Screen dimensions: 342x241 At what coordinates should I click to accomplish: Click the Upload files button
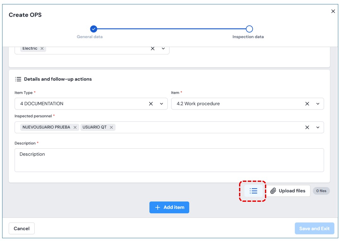coord(288,191)
